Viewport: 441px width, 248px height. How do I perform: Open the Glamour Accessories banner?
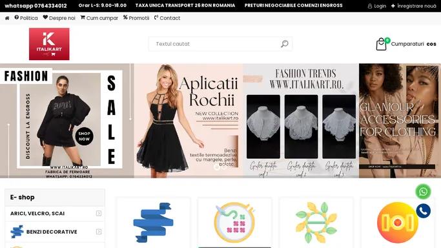(400, 121)
